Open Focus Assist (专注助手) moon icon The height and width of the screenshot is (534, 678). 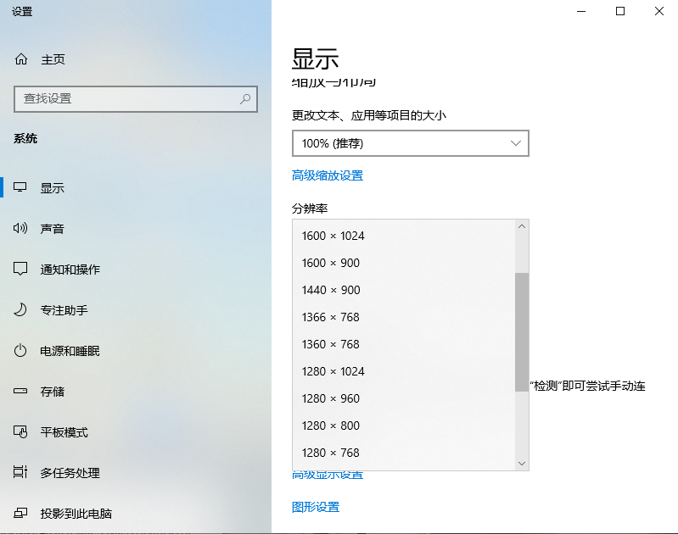[21, 310]
